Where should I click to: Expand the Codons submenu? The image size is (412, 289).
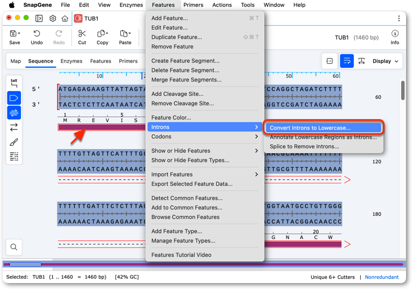205,136
